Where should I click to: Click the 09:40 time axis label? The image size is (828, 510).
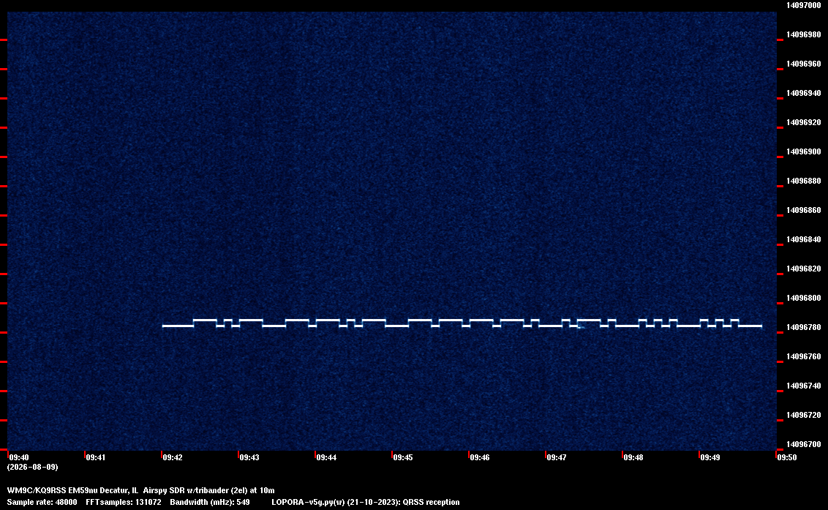click(19, 457)
